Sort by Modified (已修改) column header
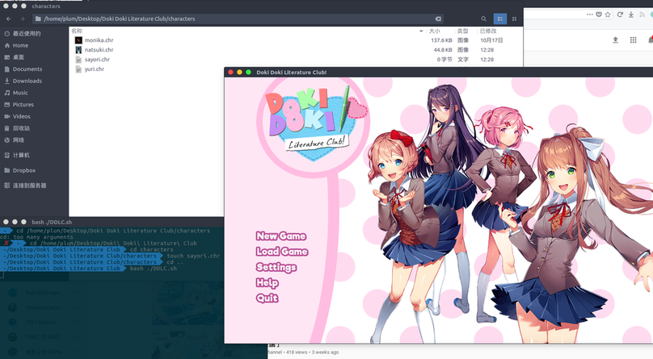653x359 pixels. point(488,31)
